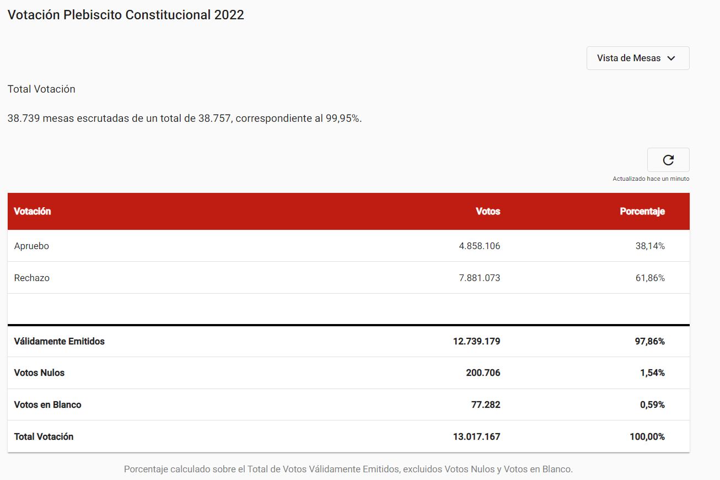Click the Rechazo vote count 7.881.073
This screenshot has height=480, width=720.
pyautogui.click(x=478, y=278)
